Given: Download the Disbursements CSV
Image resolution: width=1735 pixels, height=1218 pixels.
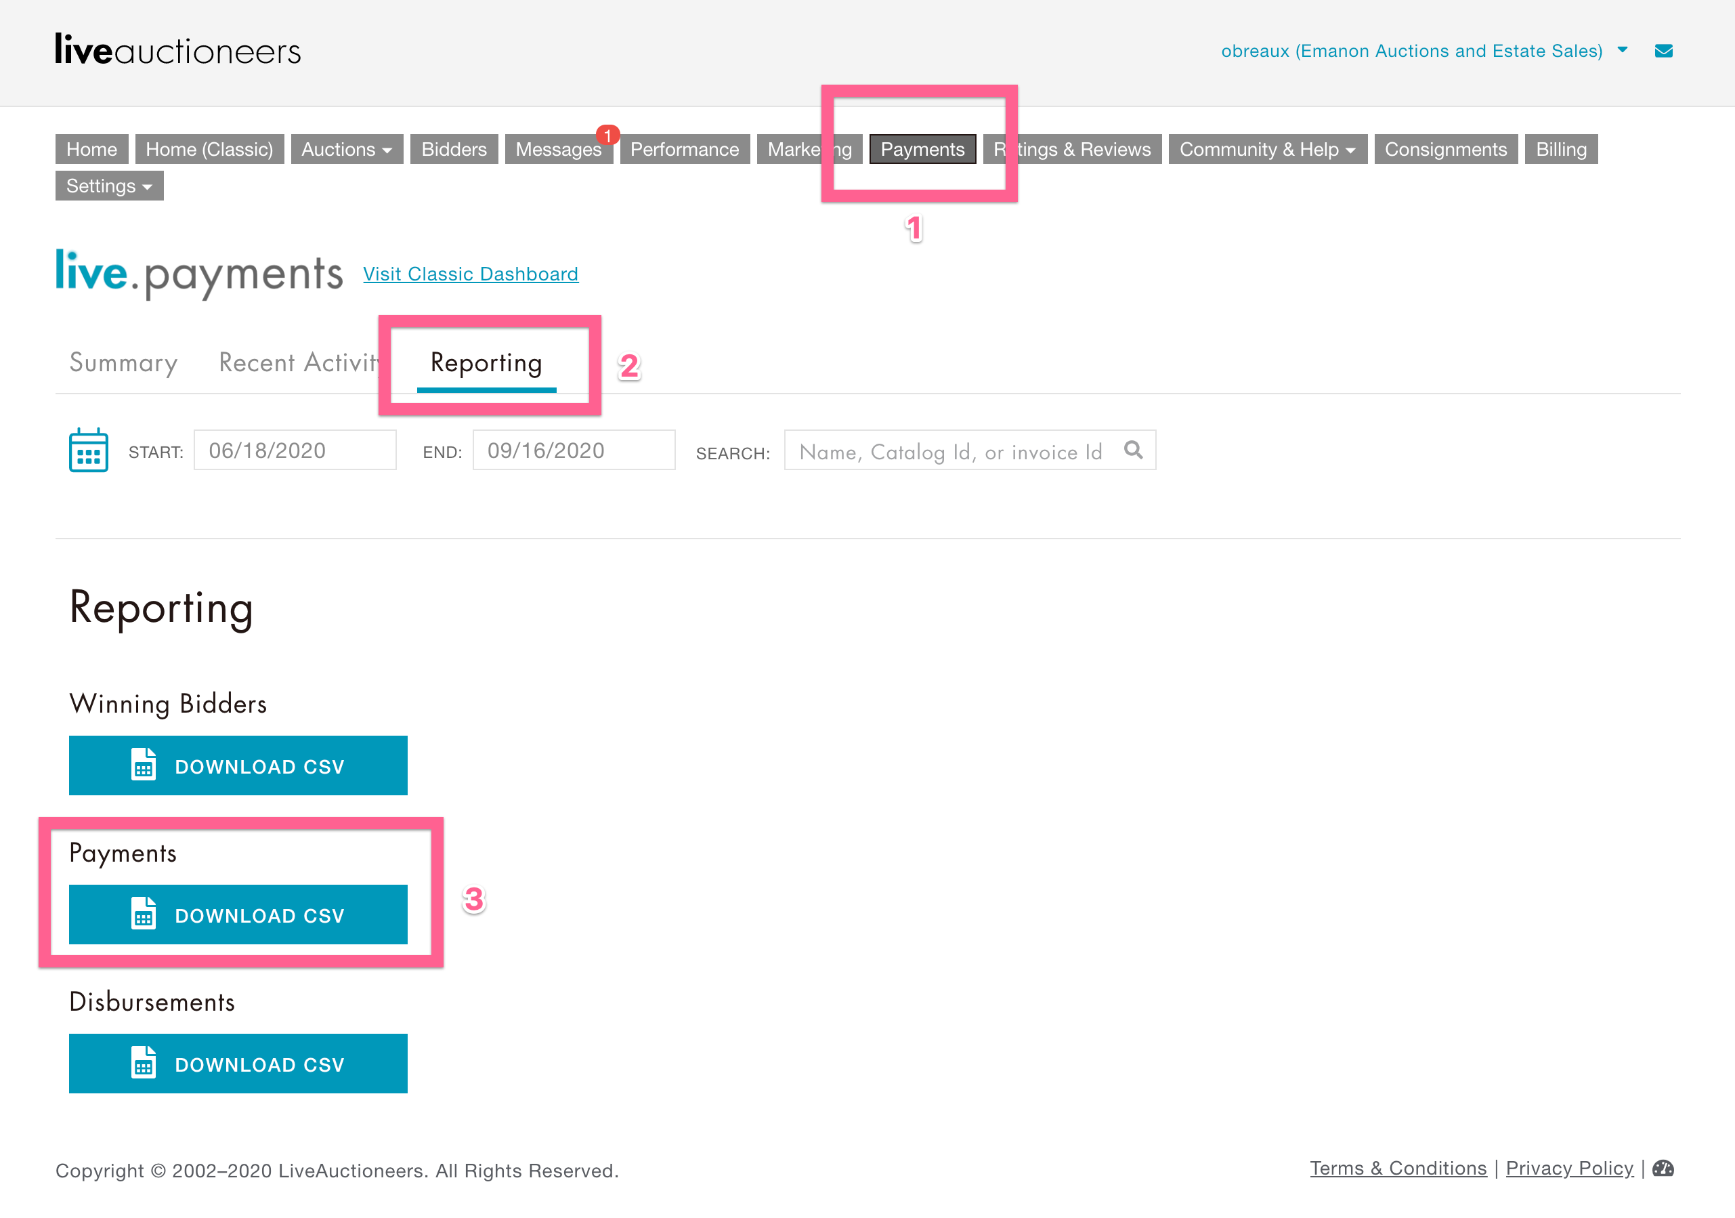Looking at the screenshot, I should tap(238, 1063).
